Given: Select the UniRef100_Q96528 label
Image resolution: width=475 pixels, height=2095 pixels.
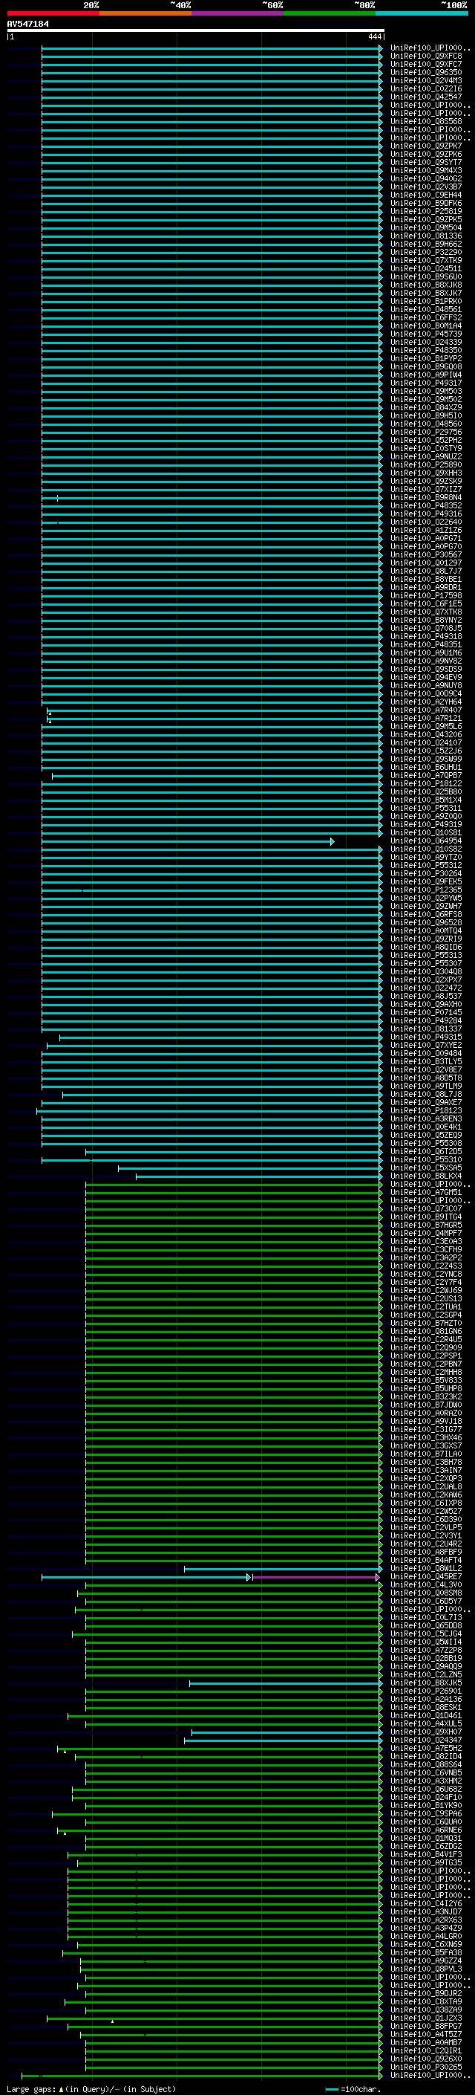Looking at the screenshot, I should point(425,922).
